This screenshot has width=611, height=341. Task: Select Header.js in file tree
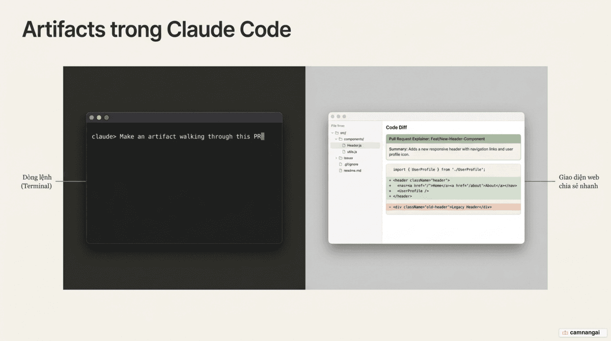(x=355, y=146)
